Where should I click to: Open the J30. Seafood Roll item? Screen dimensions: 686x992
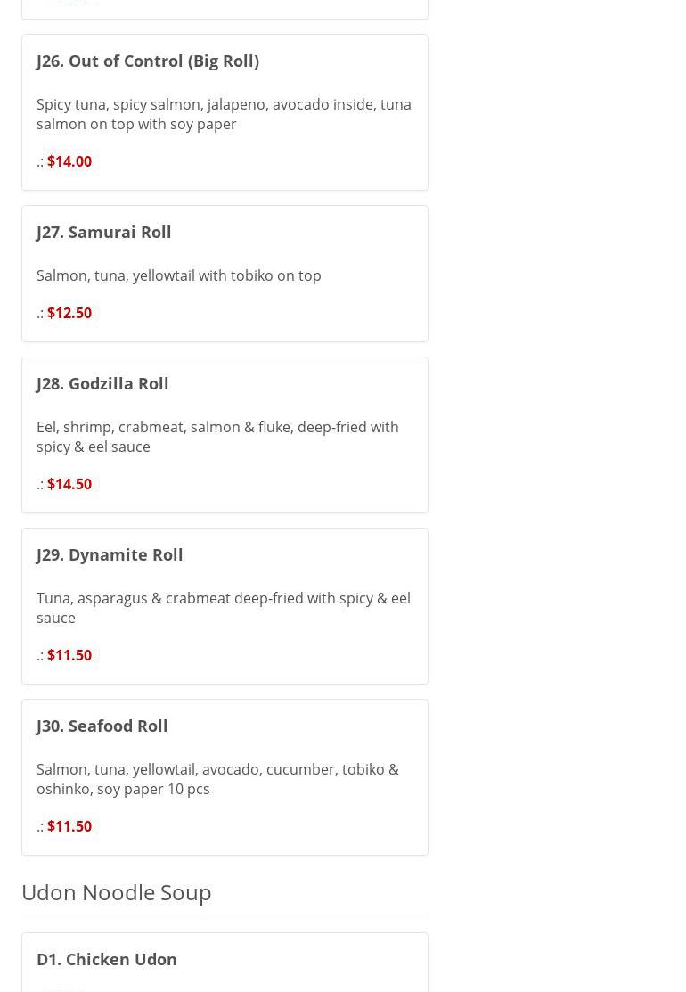point(102,726)
